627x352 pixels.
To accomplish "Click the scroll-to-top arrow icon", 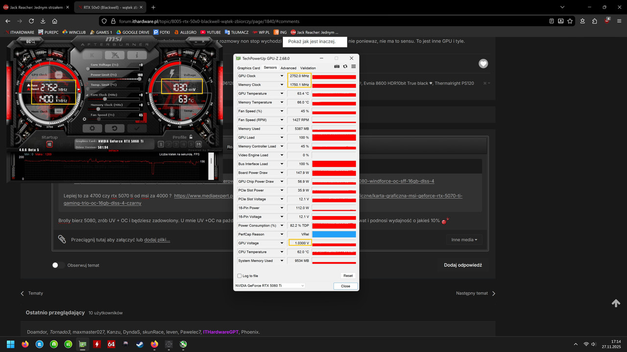I will pos(616,303).
